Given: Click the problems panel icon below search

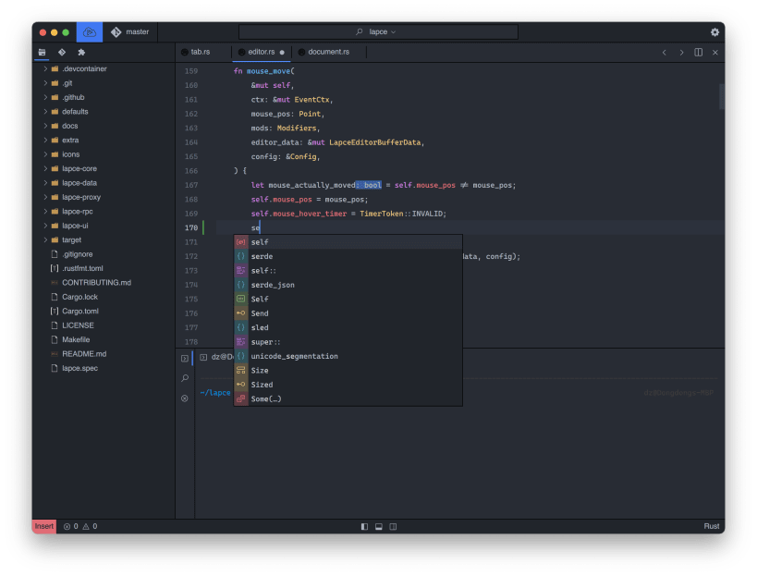Looking at the screenshot, I should click(x=185, y=398).
